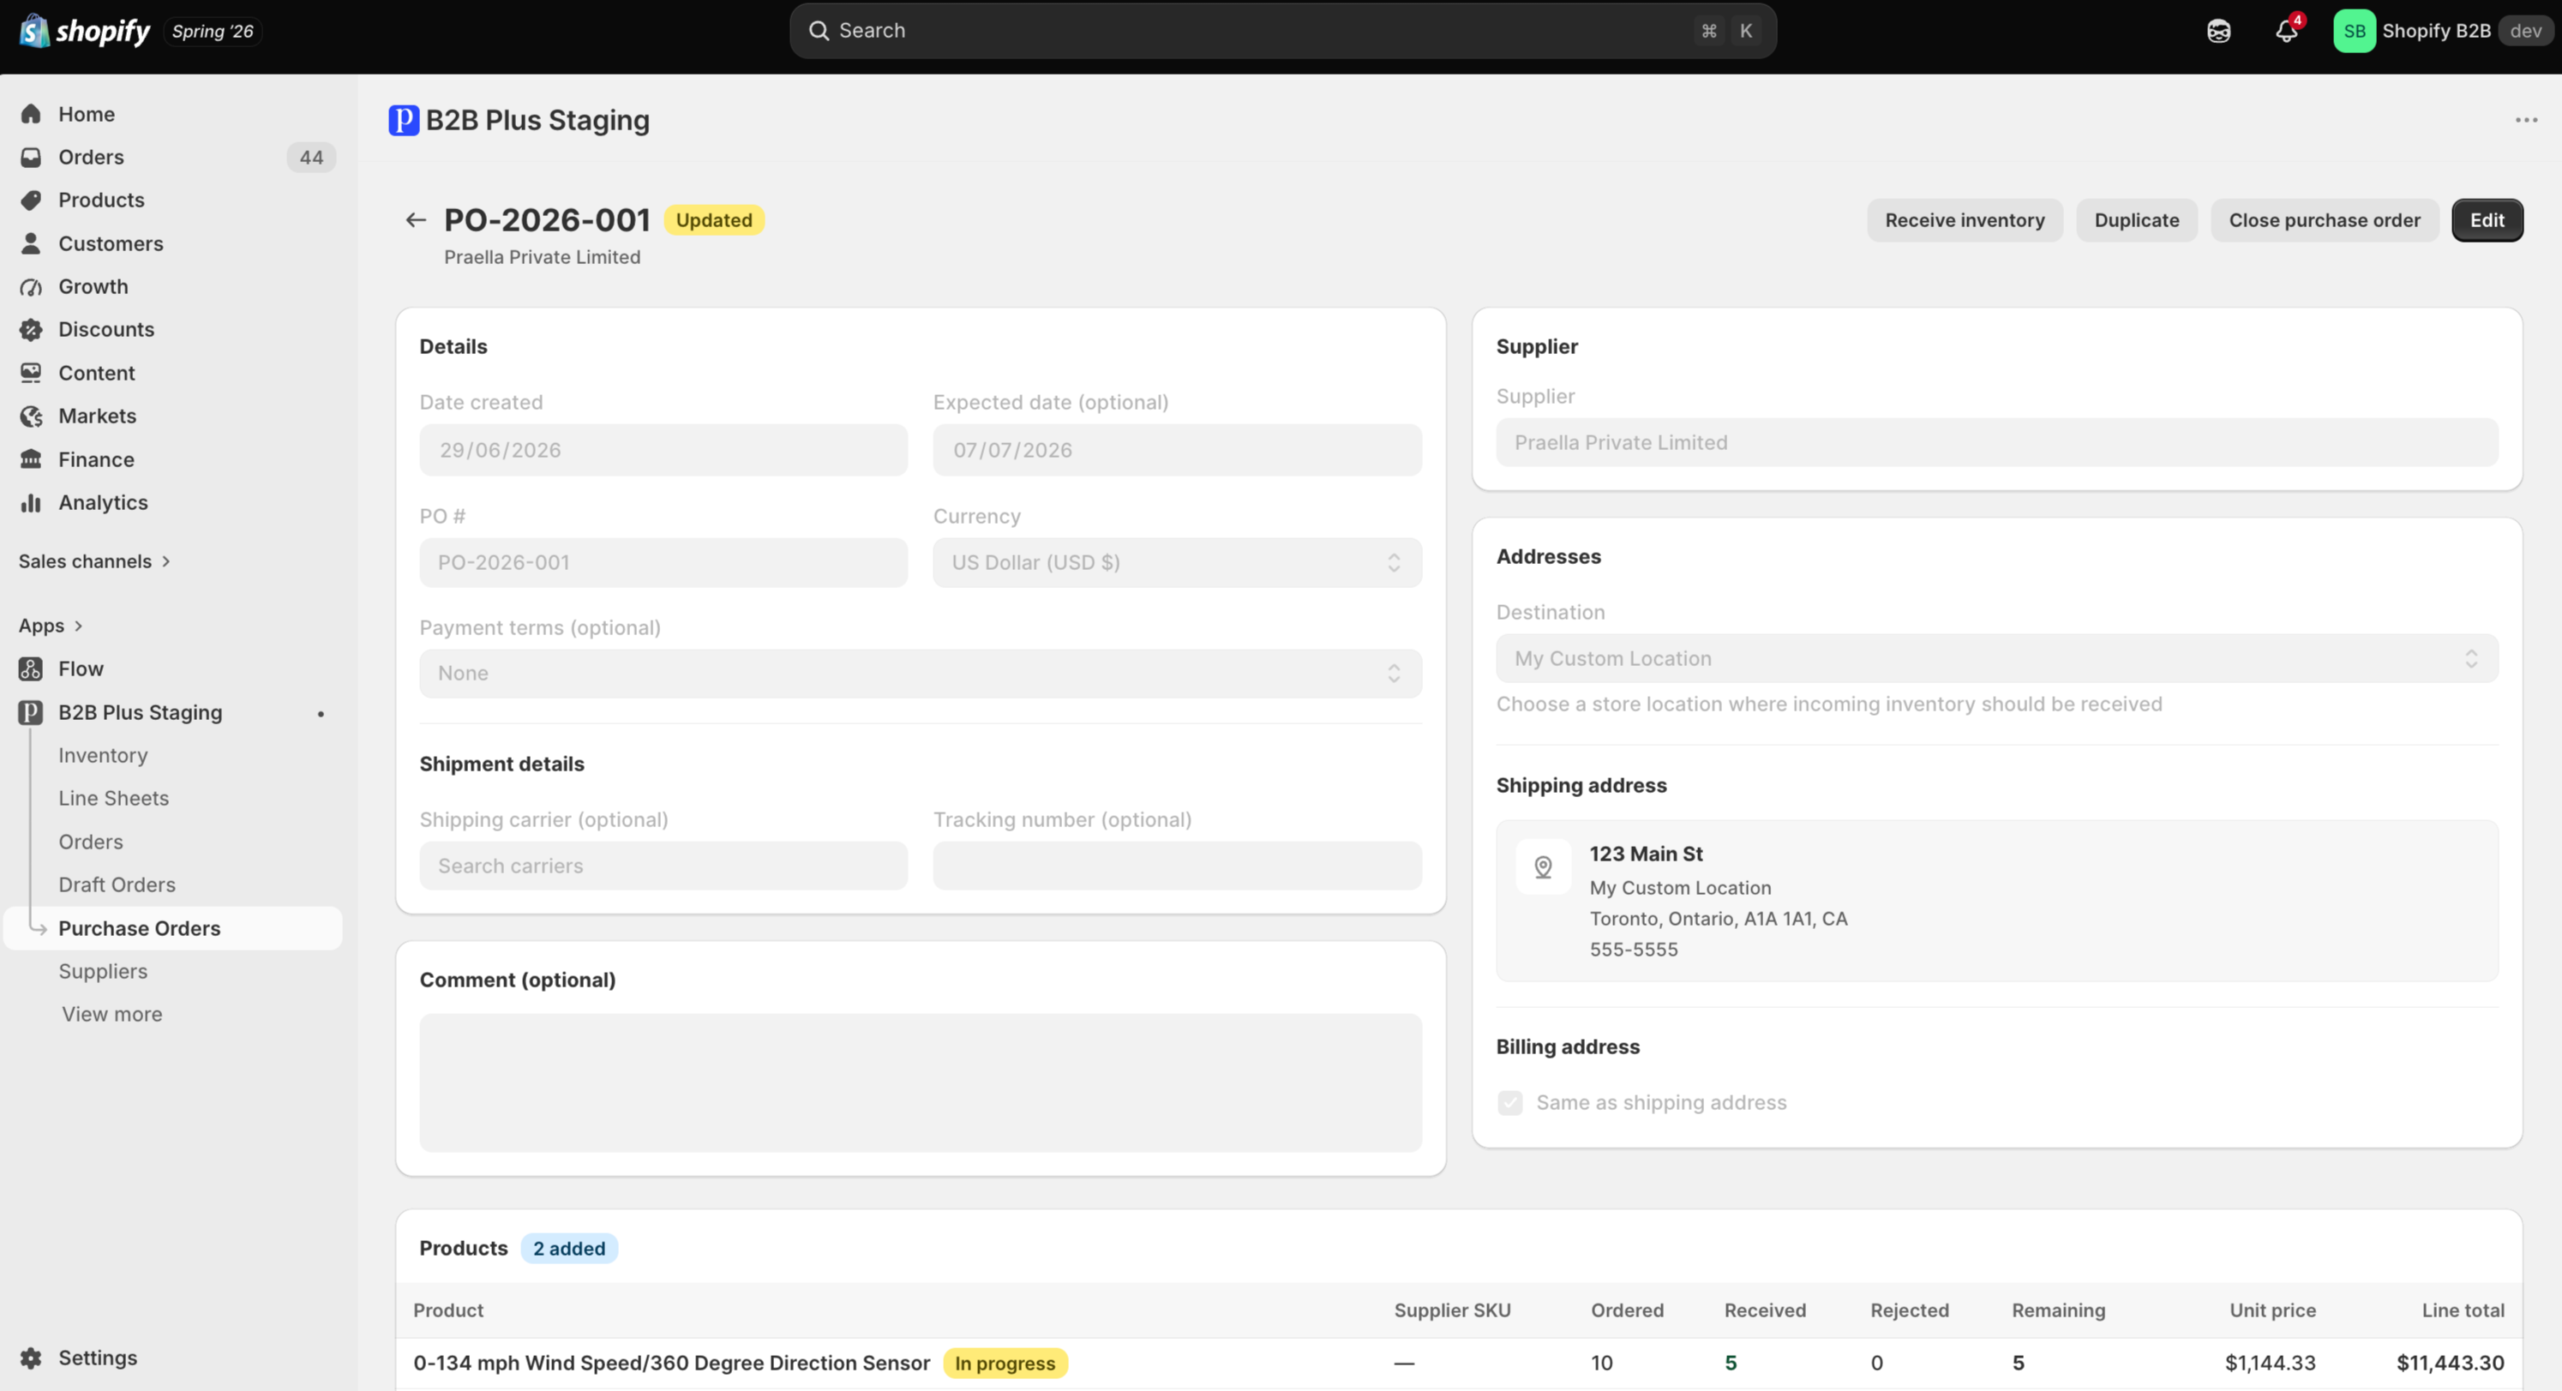The width and height of the screenshot is (2562, 1391).
Task: Open the Currency dropdown
Action: 1177,563
